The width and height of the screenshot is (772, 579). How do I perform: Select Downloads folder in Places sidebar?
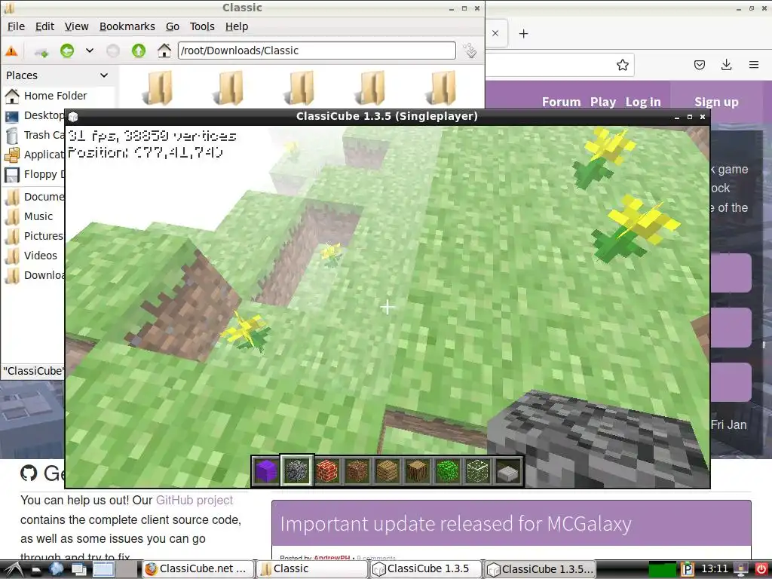(x=33, y=275)
